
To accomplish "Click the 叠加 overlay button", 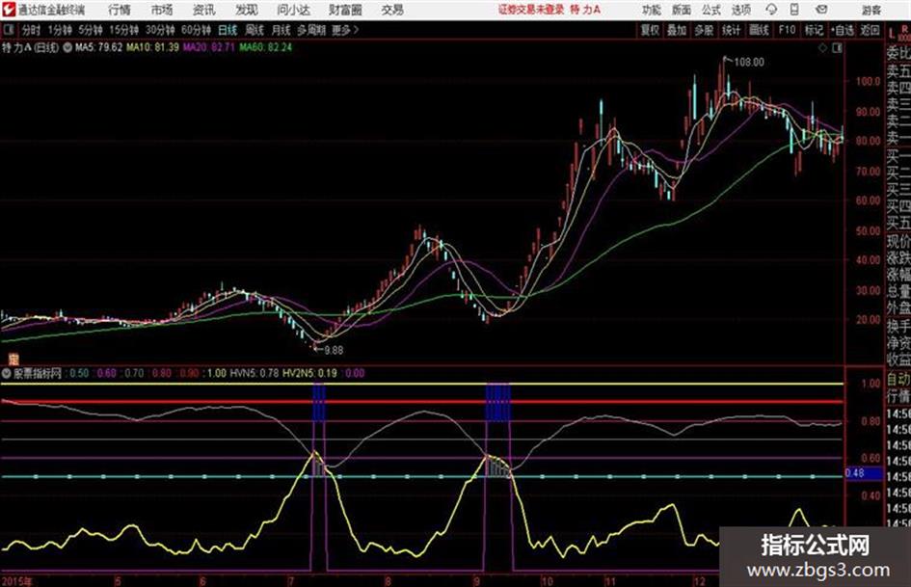I will [x=677, y=30].
